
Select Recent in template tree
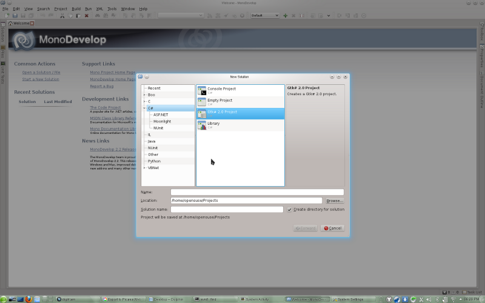click(154, 88)
